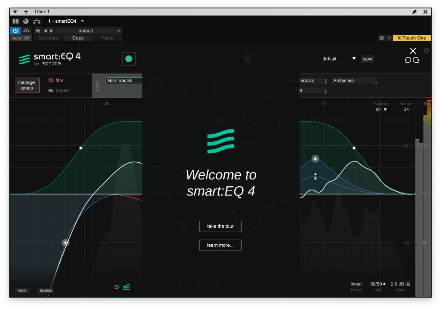
Task: Click the learn more... button
Action: click(x=220, y=245)
